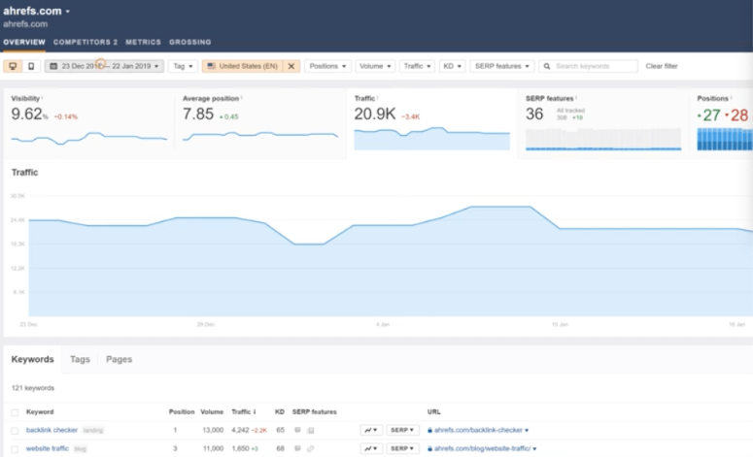Select the SERP features metric card

click(603, 123)
